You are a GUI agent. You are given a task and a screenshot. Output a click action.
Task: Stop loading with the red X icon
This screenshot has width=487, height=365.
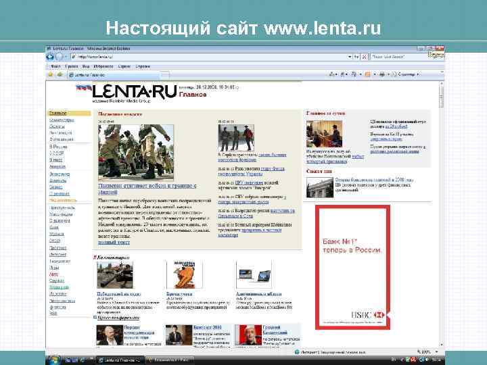365,57
